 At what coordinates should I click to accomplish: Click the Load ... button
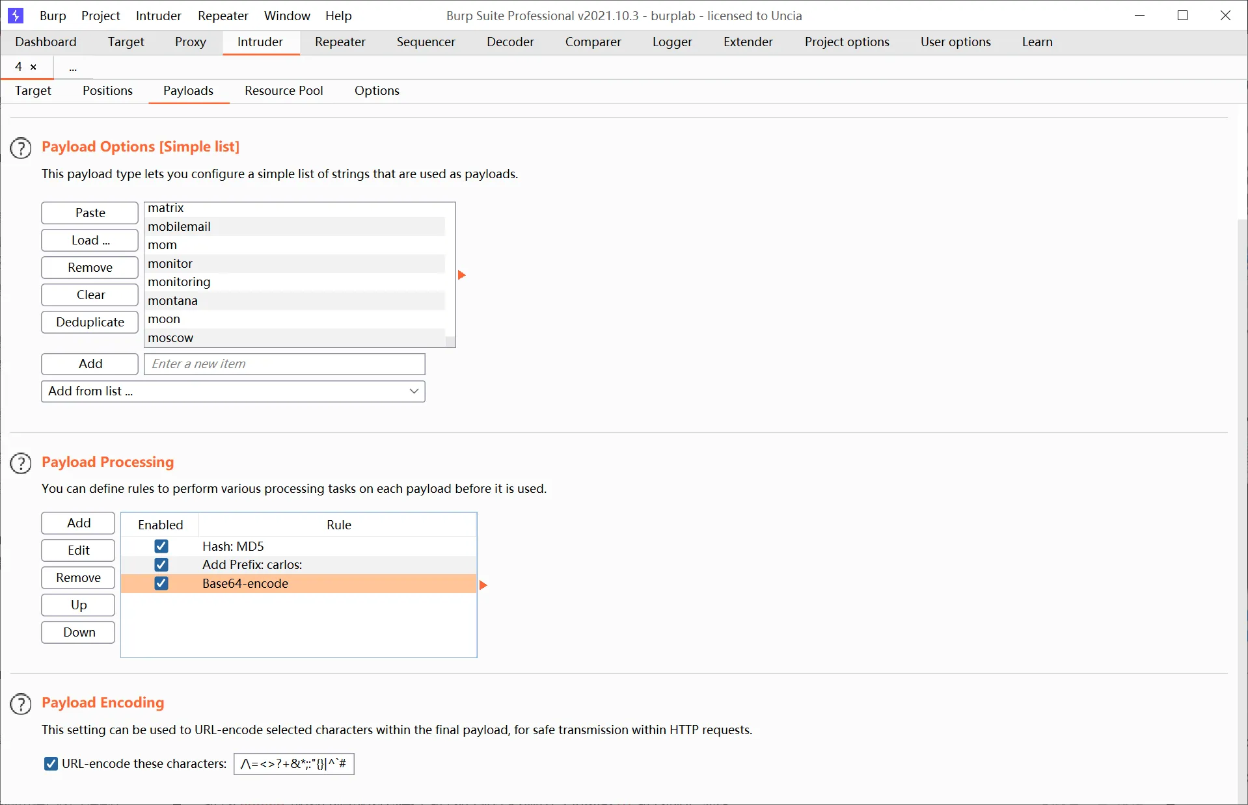tap(90, 240)
